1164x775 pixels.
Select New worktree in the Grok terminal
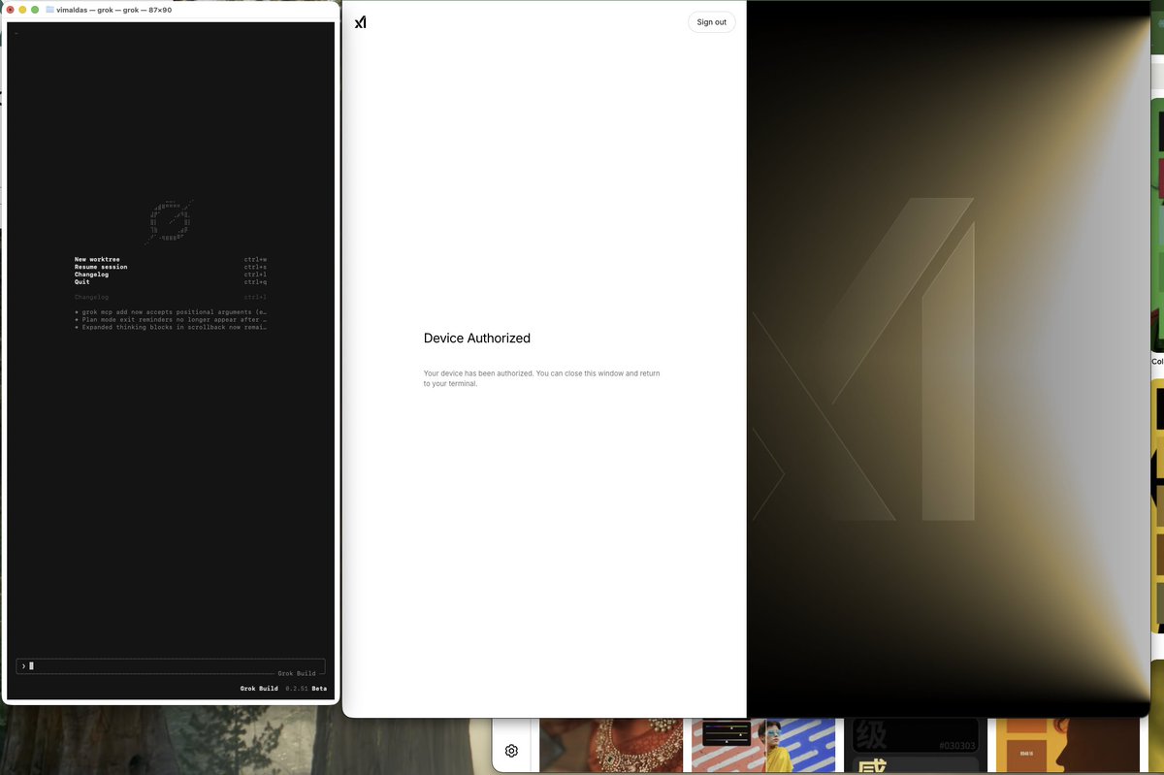(x=97, y=260)
